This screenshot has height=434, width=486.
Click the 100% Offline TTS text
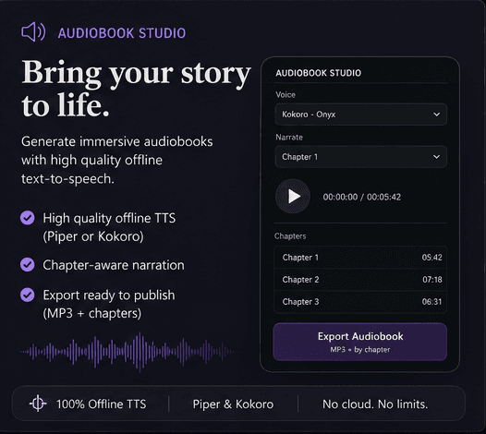tap(101, 404)
